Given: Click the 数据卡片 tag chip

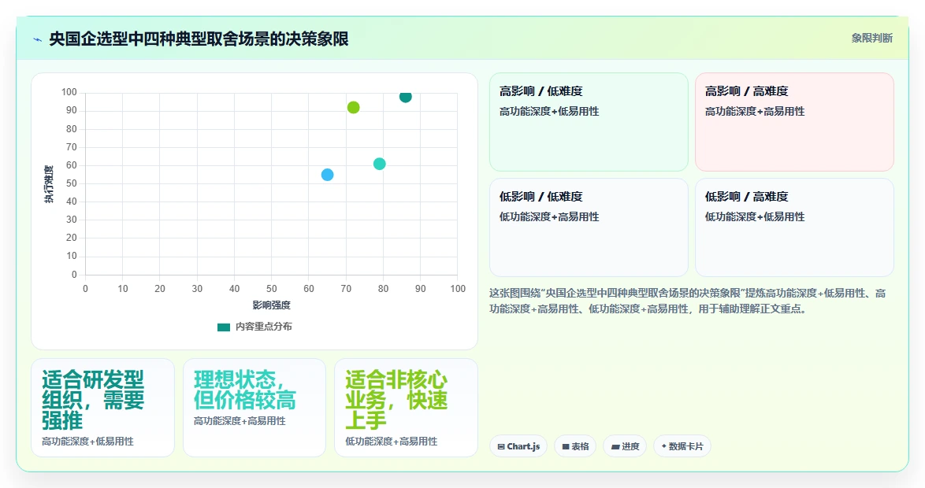Looking at the screenshot, I should point(682,446).
